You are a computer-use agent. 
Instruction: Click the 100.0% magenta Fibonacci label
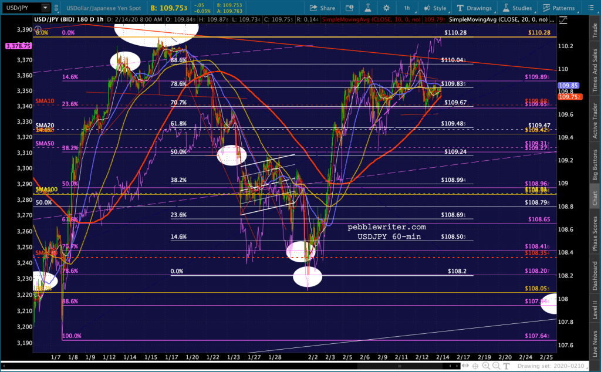click(72, 336)
